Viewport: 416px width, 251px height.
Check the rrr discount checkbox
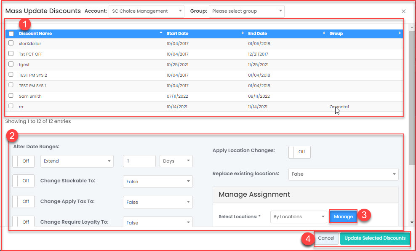click(11, 106)
